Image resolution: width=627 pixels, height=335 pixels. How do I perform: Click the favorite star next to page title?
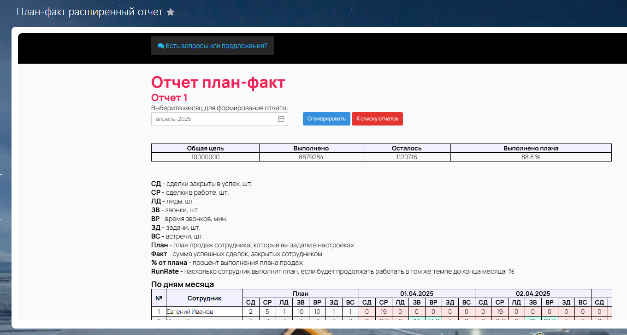171,12
